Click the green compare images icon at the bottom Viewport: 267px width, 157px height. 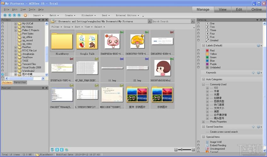pyautogui.click(x=67, y=150)
